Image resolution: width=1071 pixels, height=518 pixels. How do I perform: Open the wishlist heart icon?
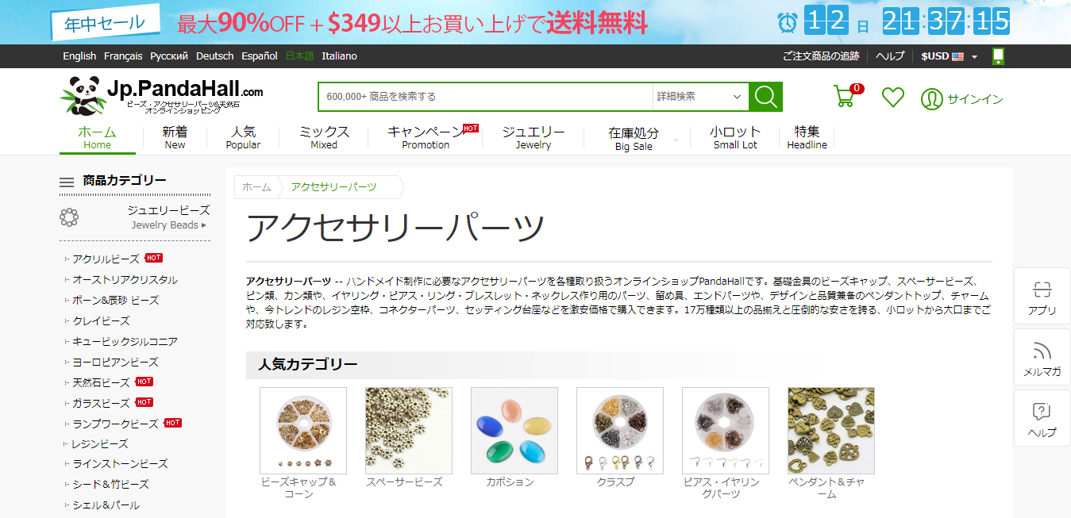[893, 98]
